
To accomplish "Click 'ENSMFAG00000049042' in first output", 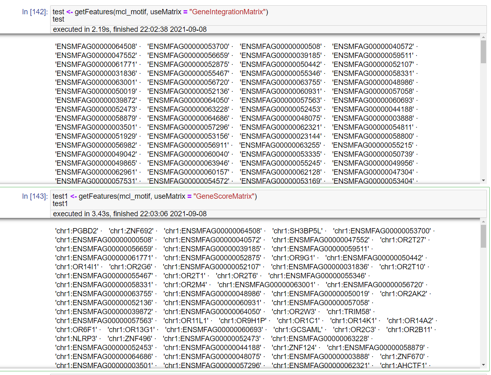I will (x=96, y=154).
